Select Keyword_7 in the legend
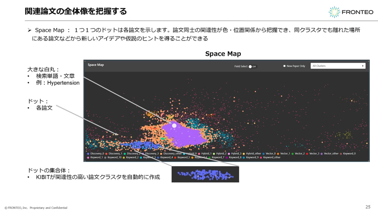 pos(216,157)
